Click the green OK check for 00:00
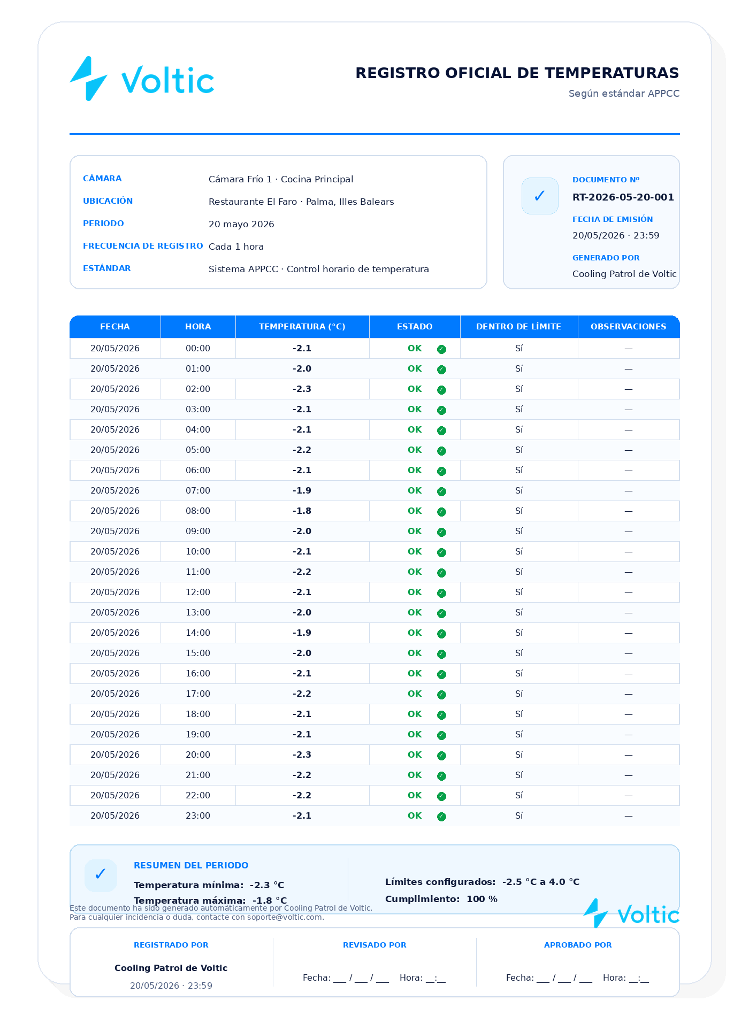This screenshot has height=1016, width=749. [x=441, y=349]
